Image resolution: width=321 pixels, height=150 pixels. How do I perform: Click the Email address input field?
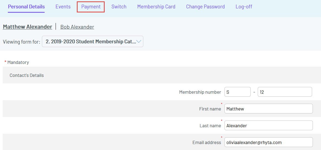tap(268, 142)
